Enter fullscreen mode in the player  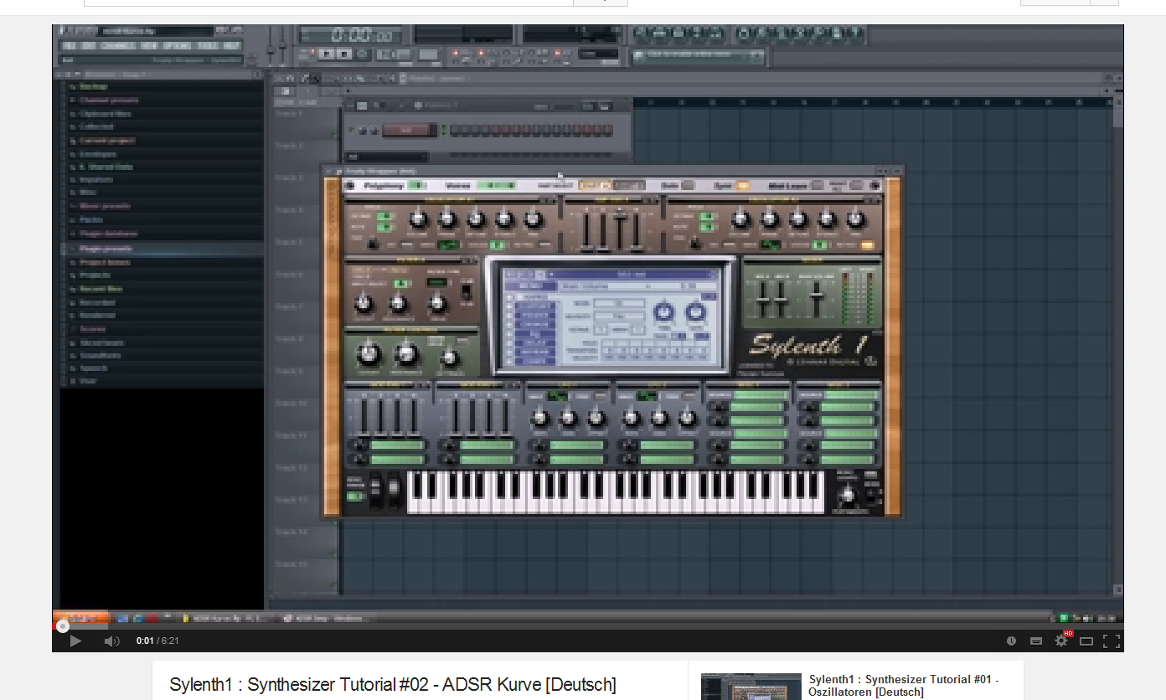click(1112, 641)
